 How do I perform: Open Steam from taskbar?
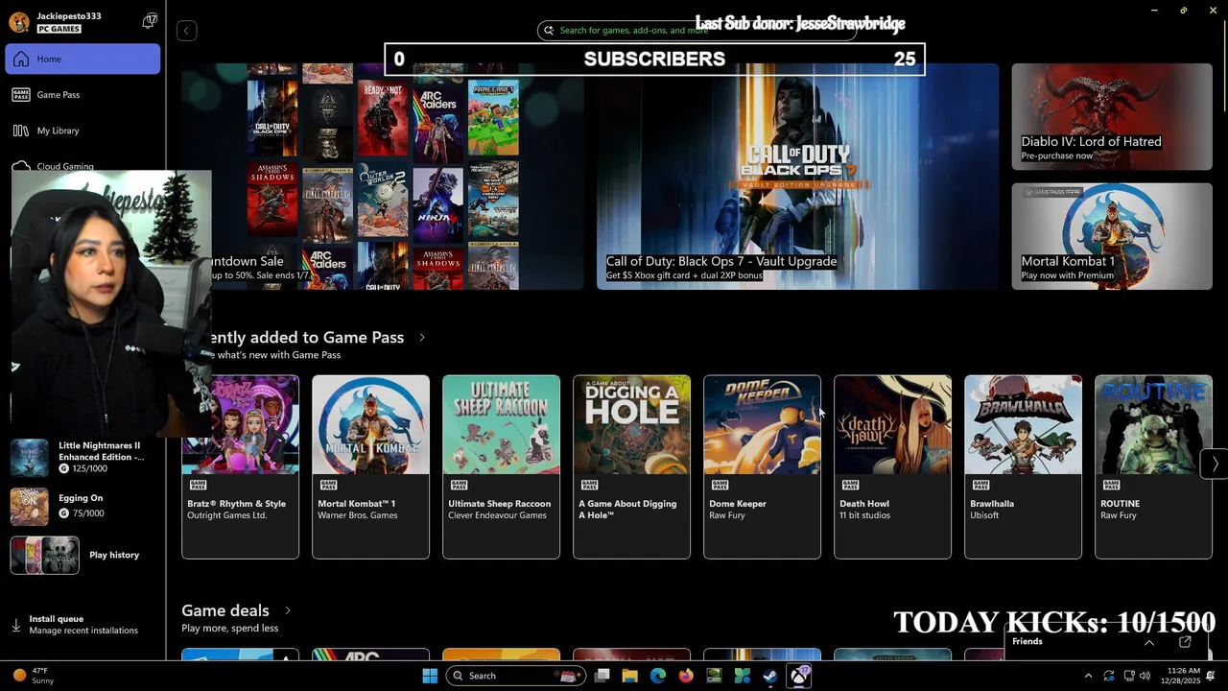pyautogui.click(x=770, y=676)
